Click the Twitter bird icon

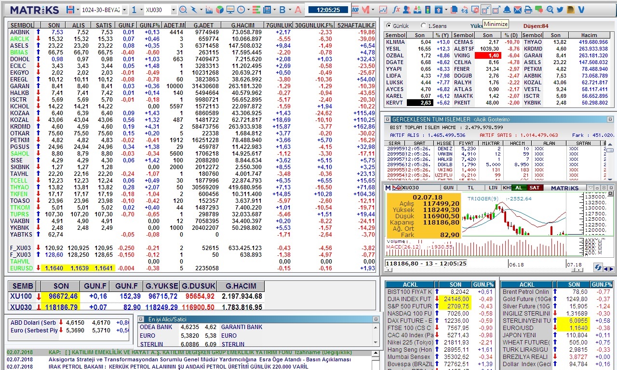[x=560, y=10]
